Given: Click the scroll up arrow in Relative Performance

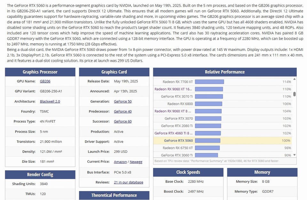Looking at the screenshot, I should [295, 79].
